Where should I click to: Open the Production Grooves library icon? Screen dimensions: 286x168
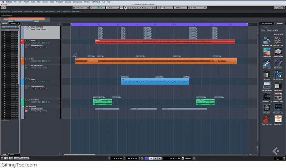[278, 108]
